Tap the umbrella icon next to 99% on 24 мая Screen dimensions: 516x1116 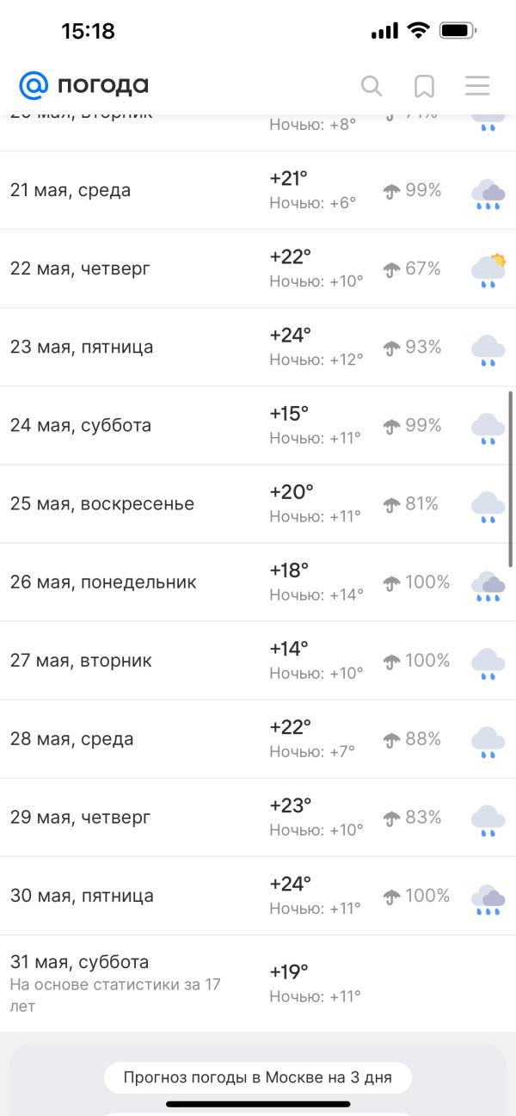[x=392, y=426]
